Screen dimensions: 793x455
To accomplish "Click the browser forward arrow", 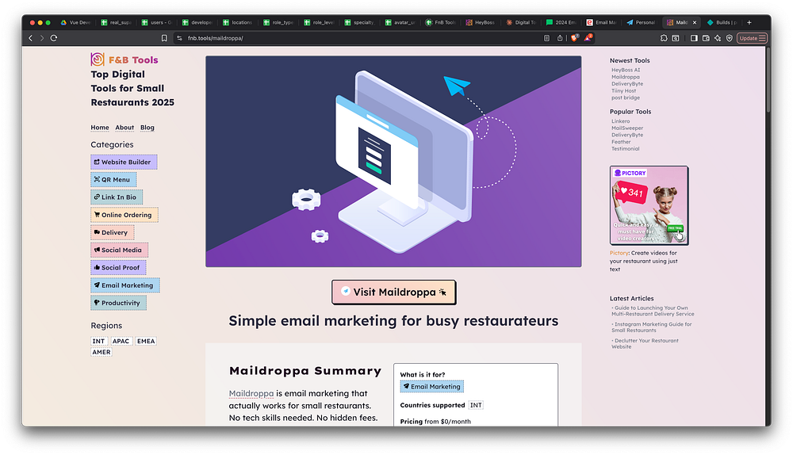I will 42,38.
